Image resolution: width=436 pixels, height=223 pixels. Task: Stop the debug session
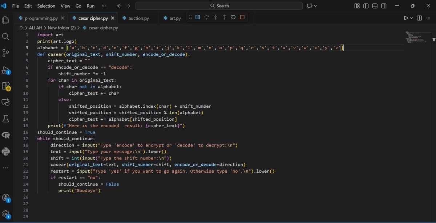tap(242, 17)
